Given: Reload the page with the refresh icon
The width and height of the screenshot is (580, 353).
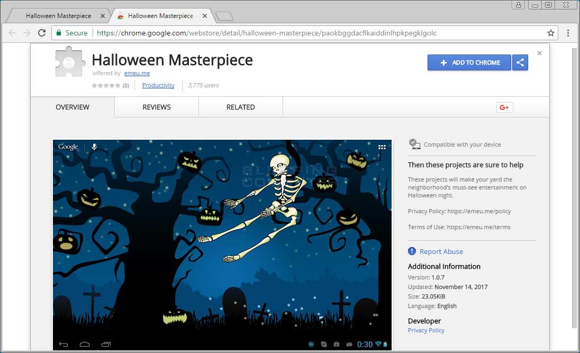Looking at the screenshot, I should [x=42, y=33].
